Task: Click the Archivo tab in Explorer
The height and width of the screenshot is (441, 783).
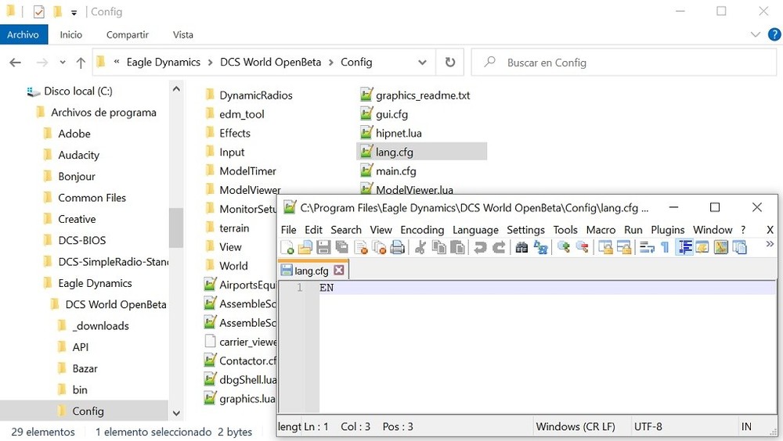Action: (23, 34)
